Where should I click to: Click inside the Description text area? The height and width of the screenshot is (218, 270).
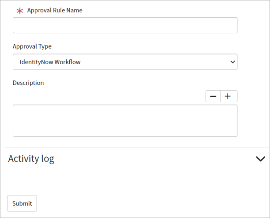[x=125, y=121]
